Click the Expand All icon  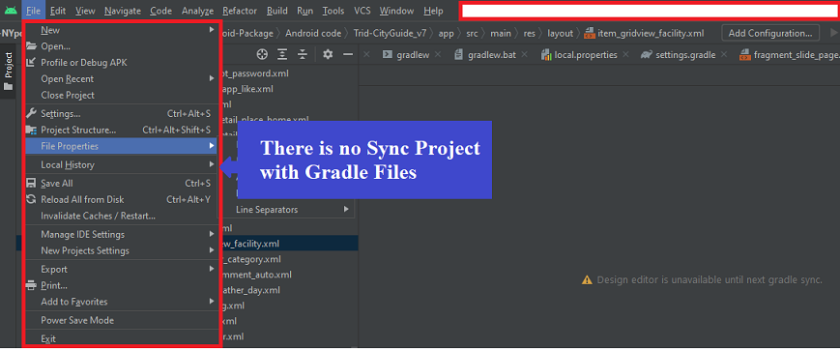point(282,54)
